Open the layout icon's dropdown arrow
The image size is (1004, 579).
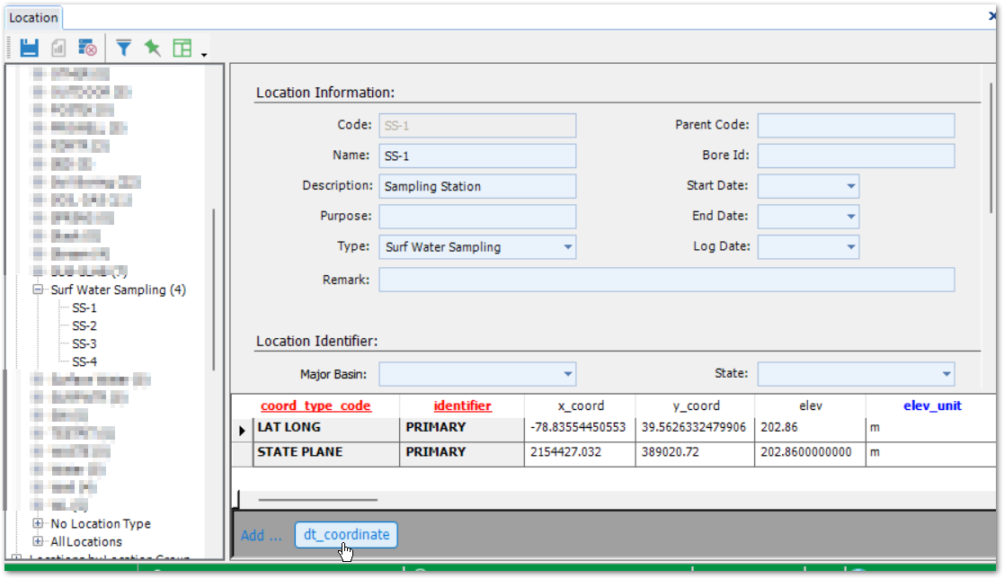click(204, 54)
